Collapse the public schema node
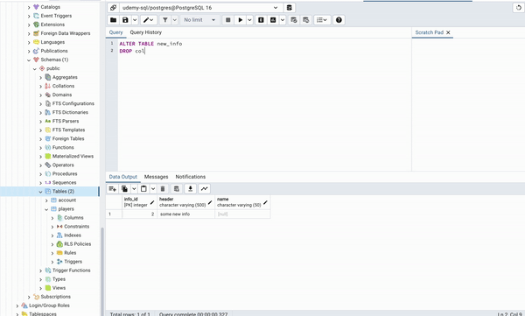This screenshot has height=316, width=525. pyautogui.click(x=35, y=68)
